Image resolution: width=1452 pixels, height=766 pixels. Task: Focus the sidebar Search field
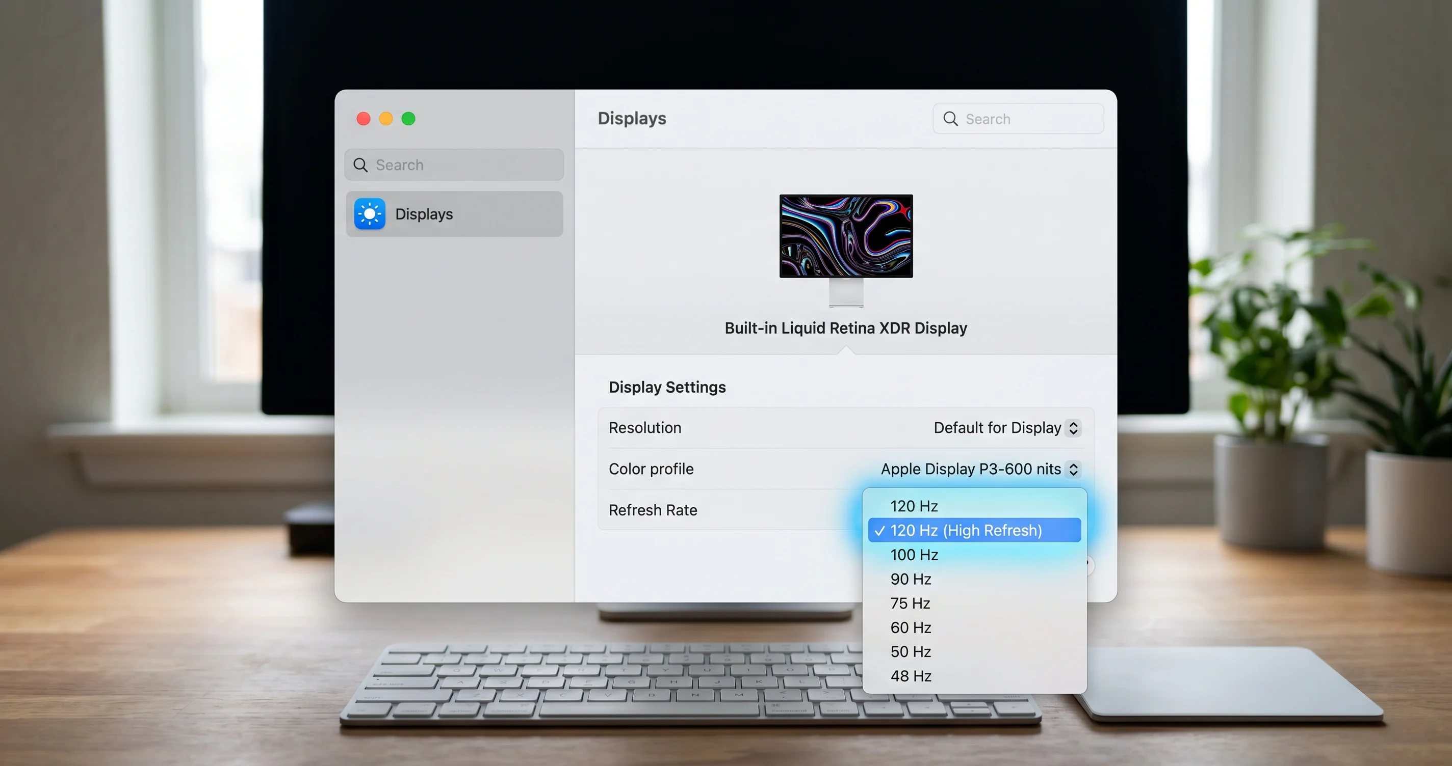point(454,165)
